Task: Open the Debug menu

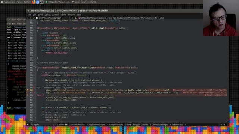Action: point(47,15)
